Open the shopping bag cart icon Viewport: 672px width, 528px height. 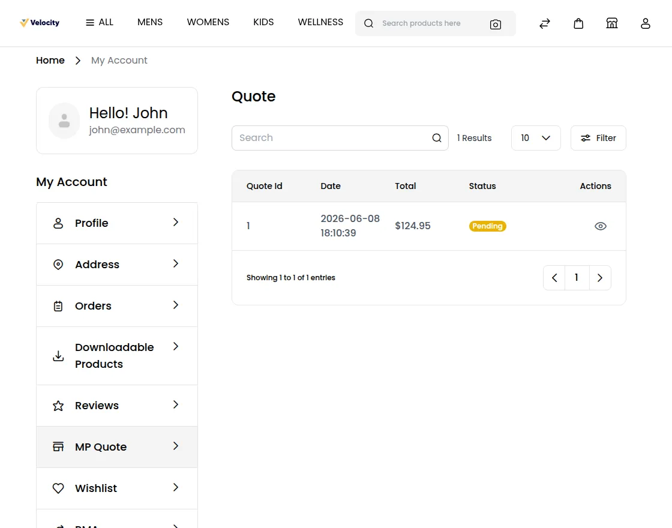tap(578, 23)
